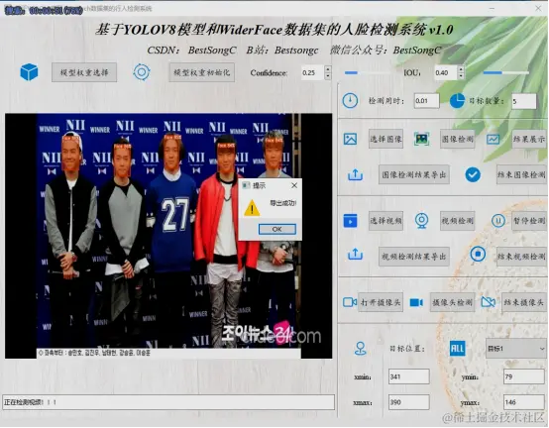Click the 选择视频 button

(x=385, y=221)
